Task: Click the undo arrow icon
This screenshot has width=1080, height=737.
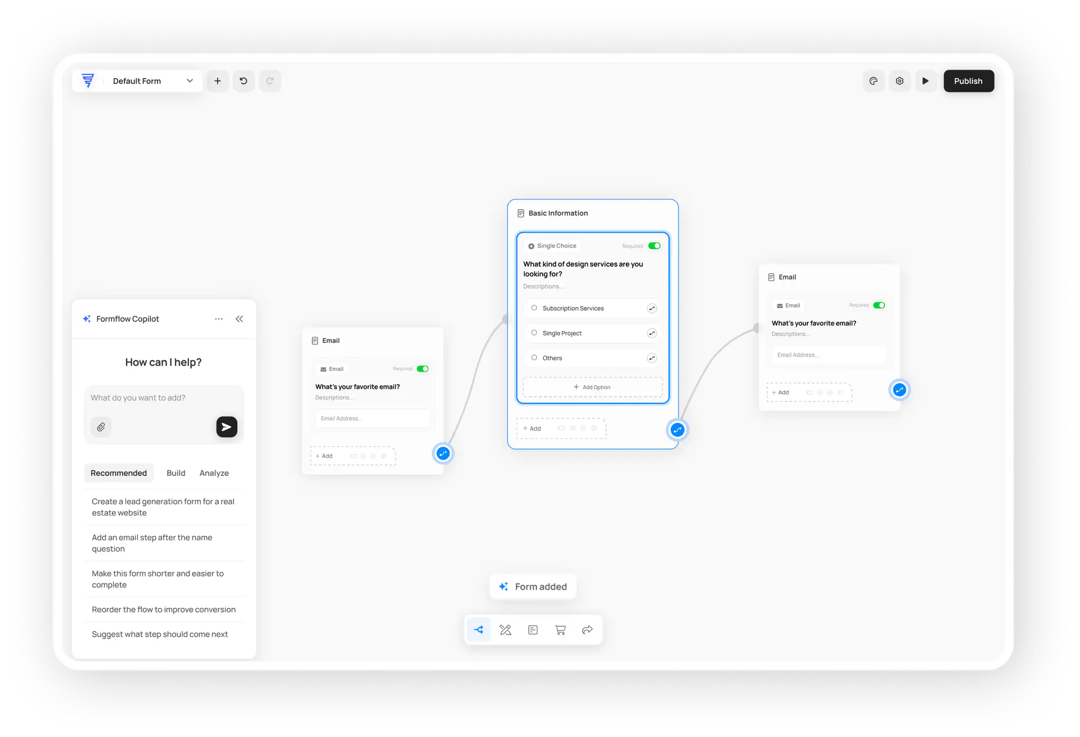Action: click(x=244, y=81)
